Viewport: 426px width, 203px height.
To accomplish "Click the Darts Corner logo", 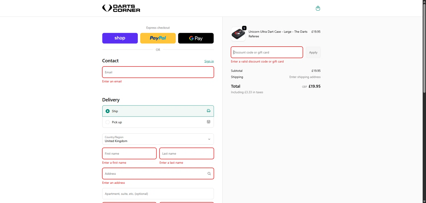I will pos(121,8).
